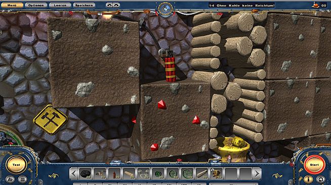Select the large green wheel in inventory
Viewport: 331px width, 185px height.
pos(187,174)
